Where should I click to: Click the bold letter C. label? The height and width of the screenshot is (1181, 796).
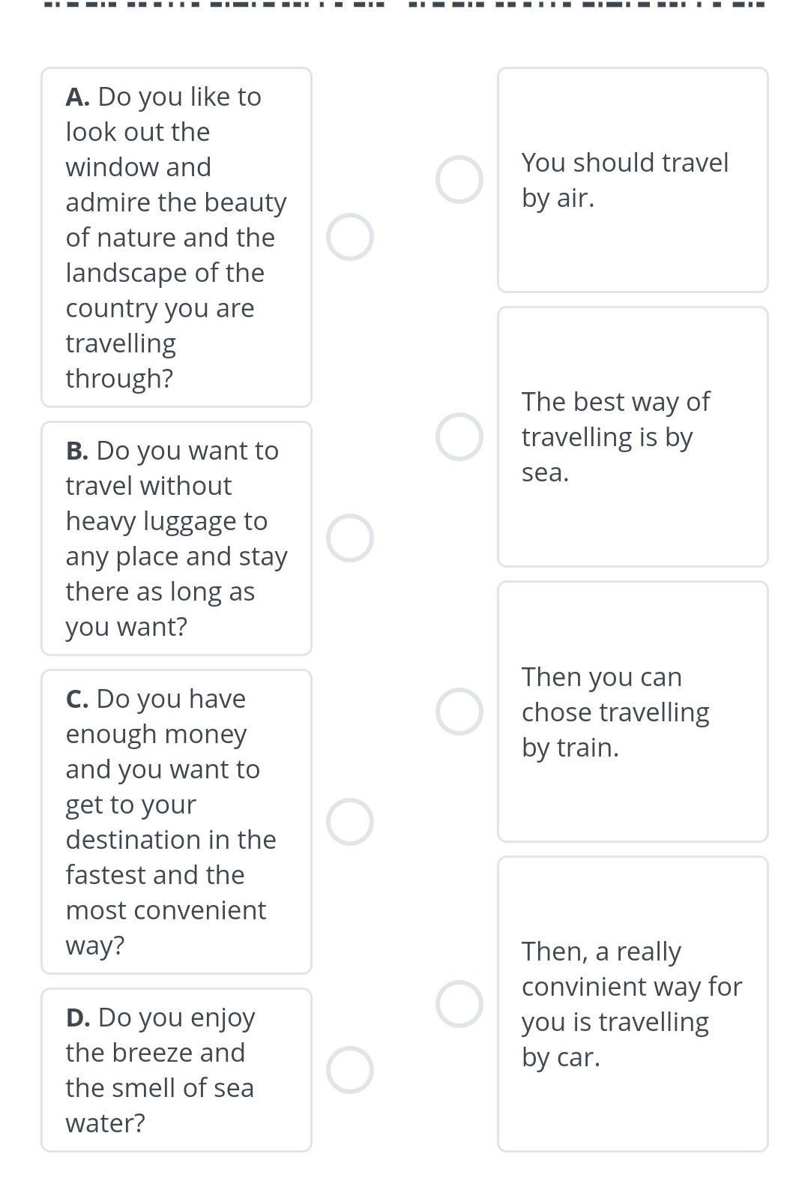(x=77, y=699)
